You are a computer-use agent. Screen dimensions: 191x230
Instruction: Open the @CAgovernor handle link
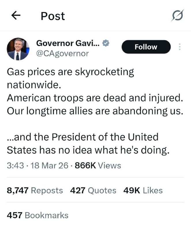(62, 53)
